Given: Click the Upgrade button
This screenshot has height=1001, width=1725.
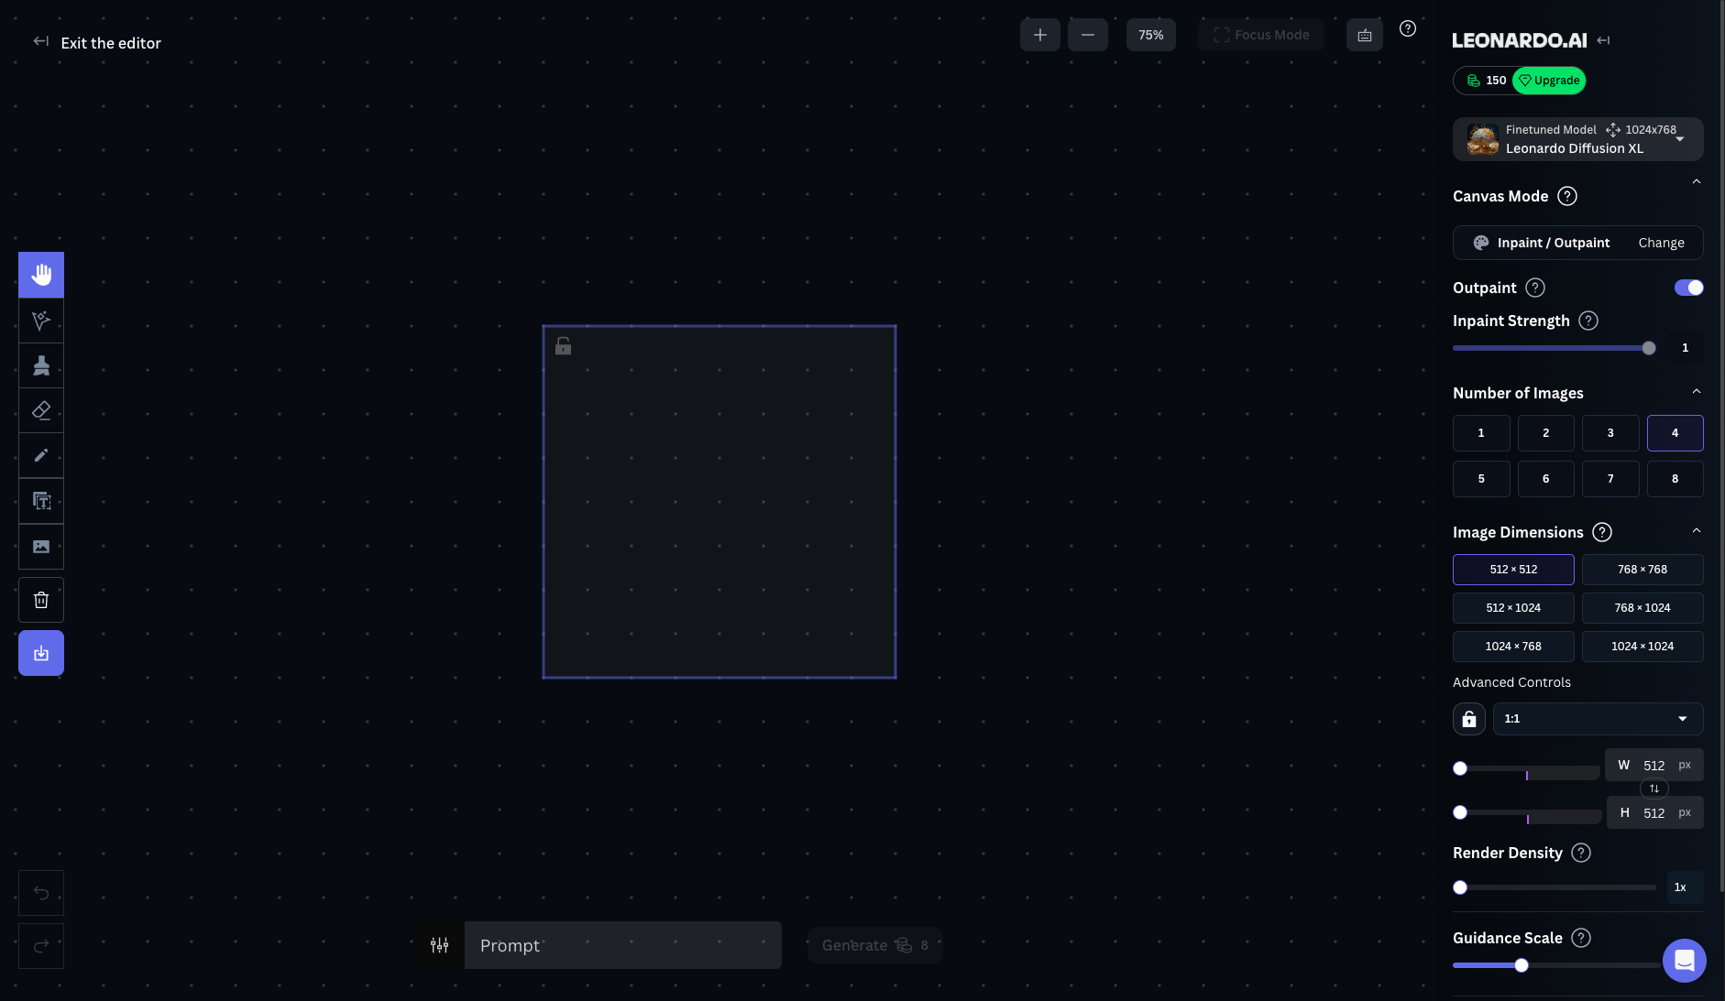Looking at the screenshot, I should 1549,81.
